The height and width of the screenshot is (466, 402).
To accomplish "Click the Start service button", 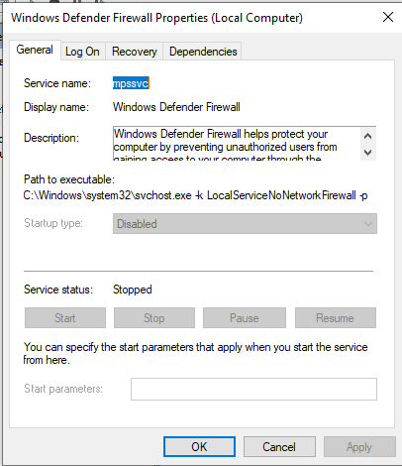I will tap(65, 318).
